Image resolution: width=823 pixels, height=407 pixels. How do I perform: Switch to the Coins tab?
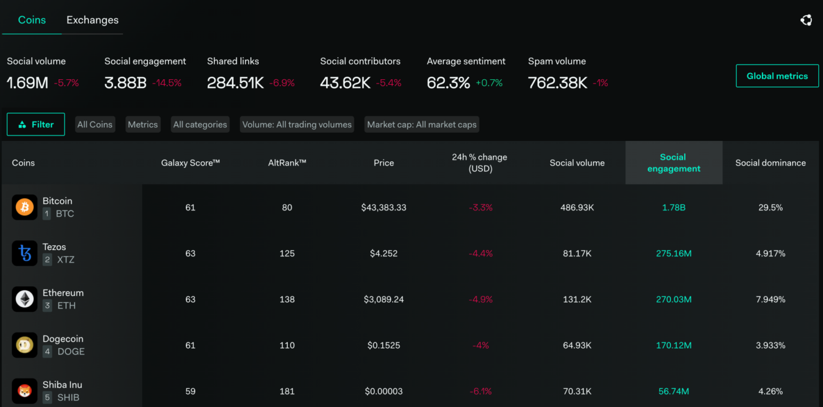(32, 20)
